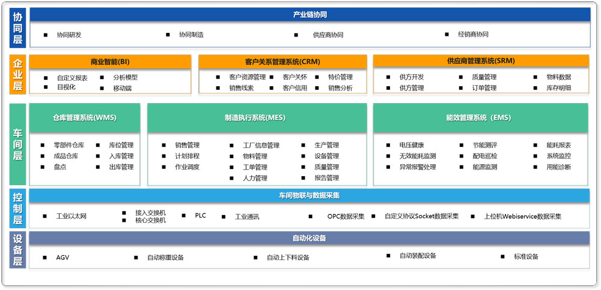Click the 协同层 side label
Screen dimensions: 601x290
pyautogui.click(x=18, y=28)
